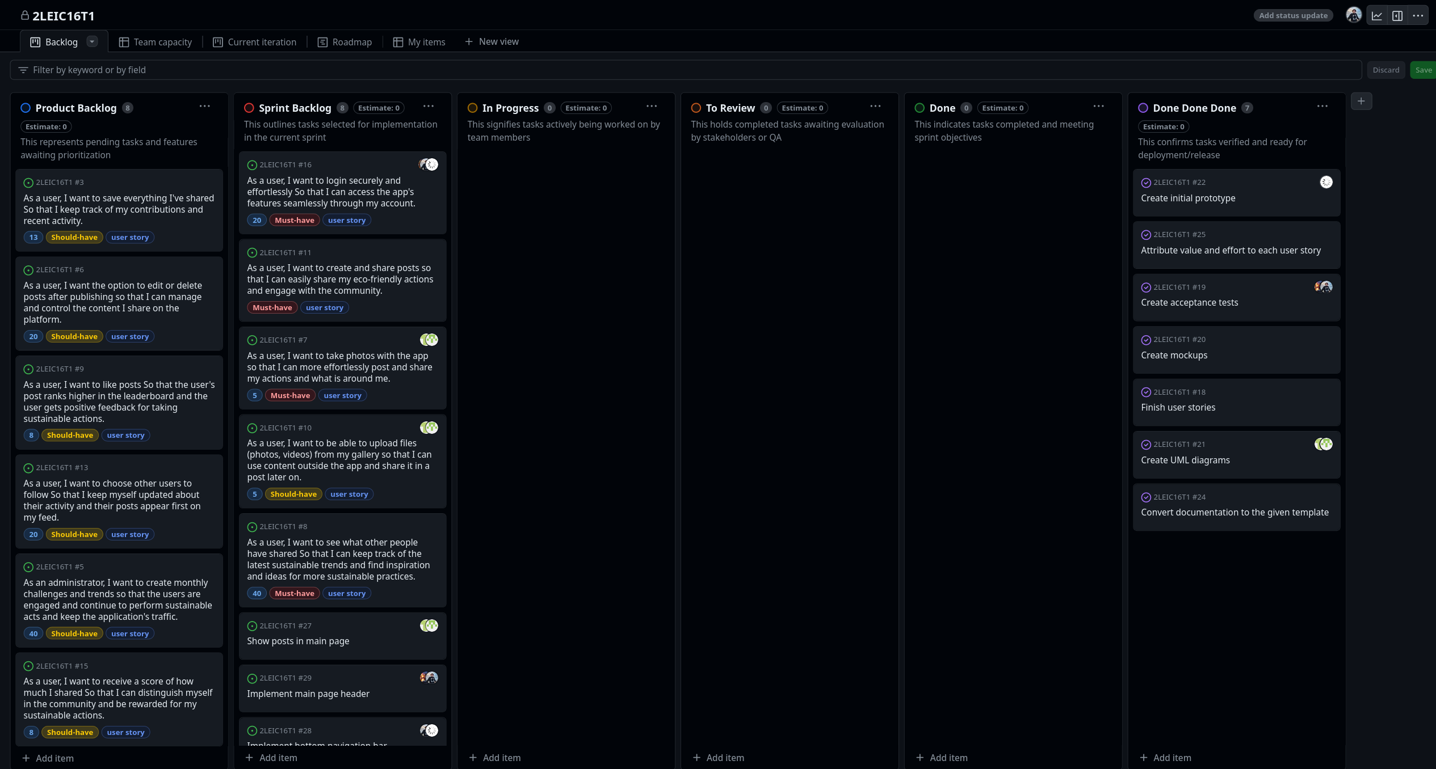Open the Done Done Done column menu
Viewport: 1436px width, 769px height.
(x=1322, y=107)
